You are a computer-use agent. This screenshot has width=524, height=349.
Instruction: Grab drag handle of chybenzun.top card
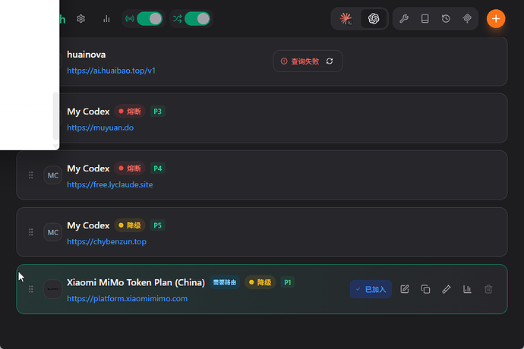(x=30, y=232)
